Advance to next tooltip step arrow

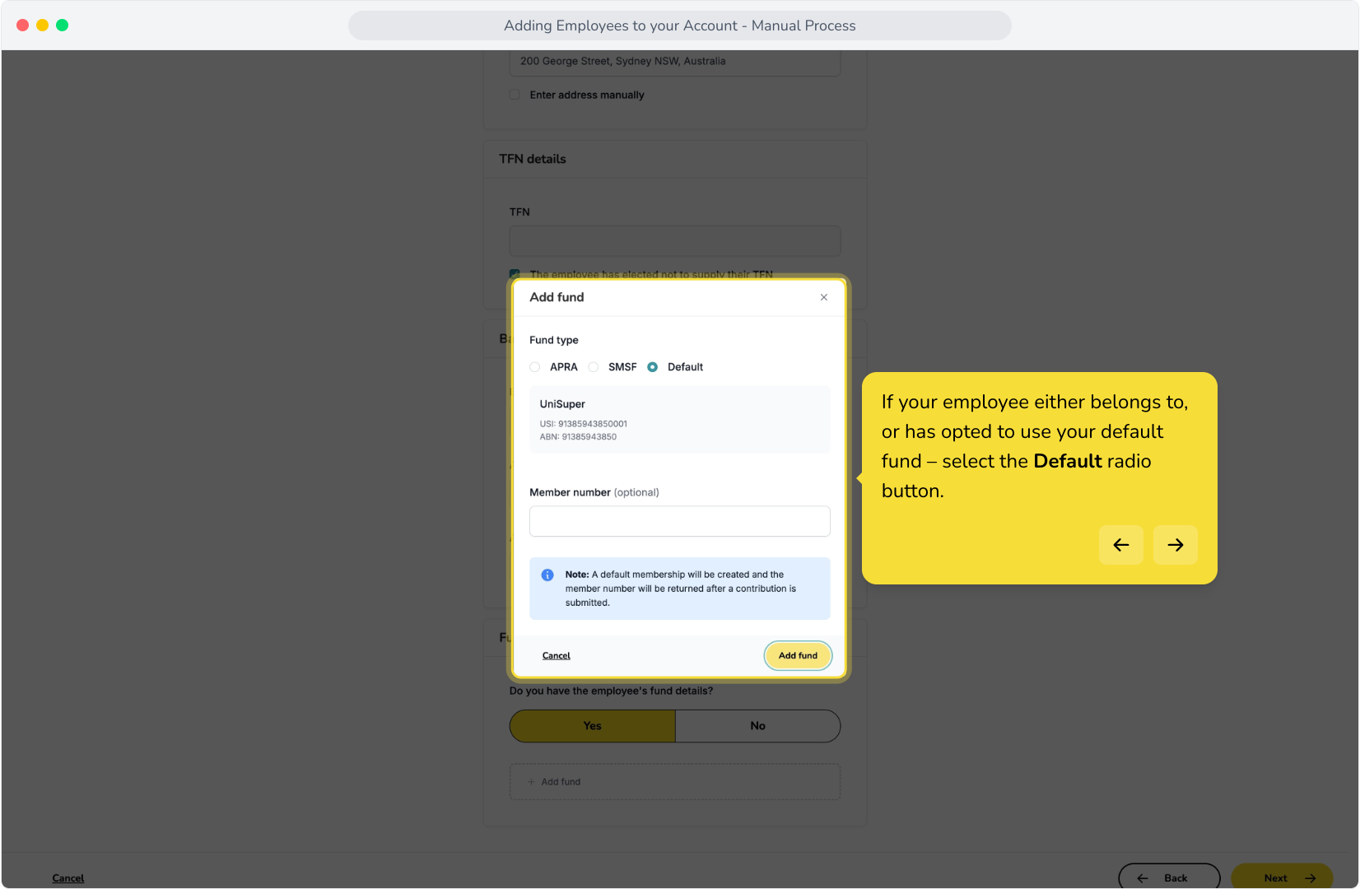tap(1175, 545)
